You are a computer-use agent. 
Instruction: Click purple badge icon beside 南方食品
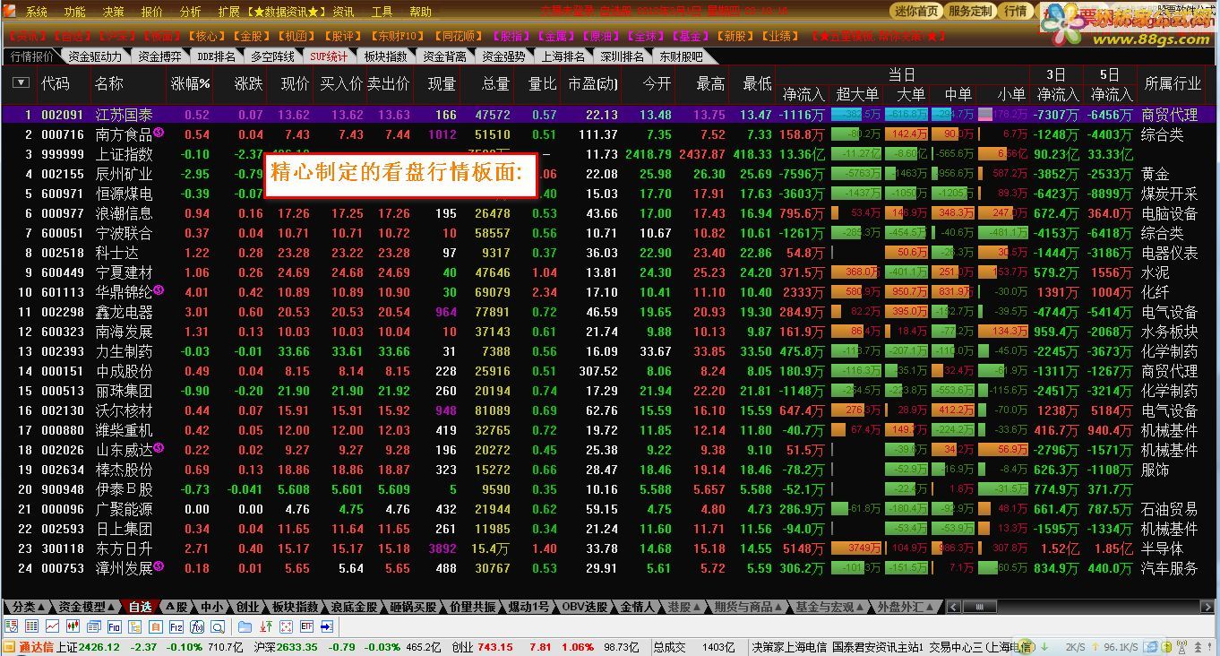tap(159, 133)
